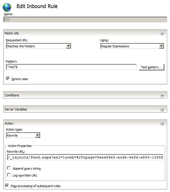
Task: Enable Append query string checkbox
Action: pyautogui.click(x=9, y=168)
